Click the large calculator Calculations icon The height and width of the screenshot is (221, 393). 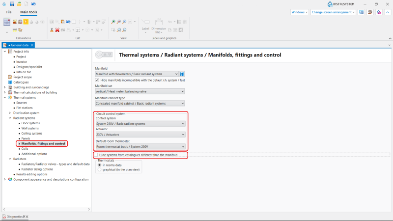pos(7,22)
